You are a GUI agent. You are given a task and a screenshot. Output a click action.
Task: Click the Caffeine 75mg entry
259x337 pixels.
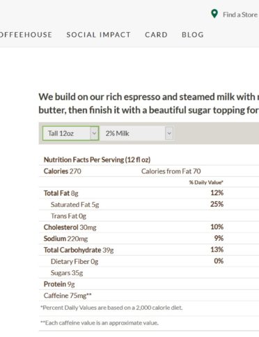[68, 296]
